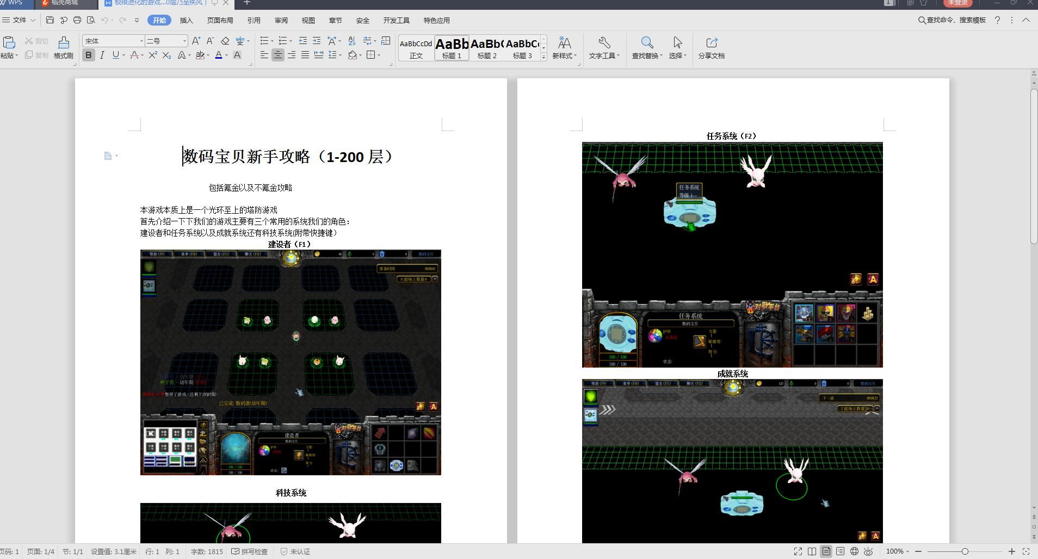1038x559 pixels.
Task: Open the 页面布局 ribbon tab
Action: (x=220, y=20)
